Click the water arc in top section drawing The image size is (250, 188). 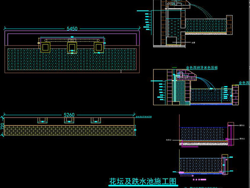pos(202,10)
